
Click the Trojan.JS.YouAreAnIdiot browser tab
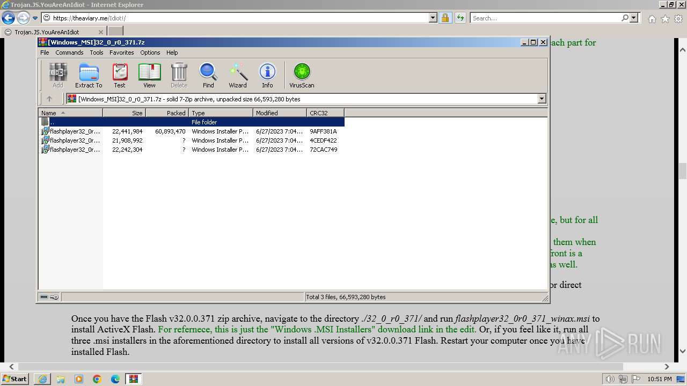tap(54, 32)
